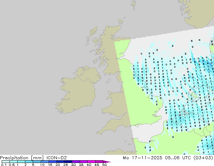Click the 25–30 mm navy legend swatch
This screenshot has width=214, height=166.
[68, 162]
